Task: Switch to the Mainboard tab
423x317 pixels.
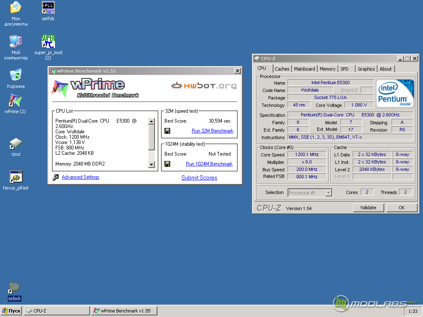Action: point(304,69)
